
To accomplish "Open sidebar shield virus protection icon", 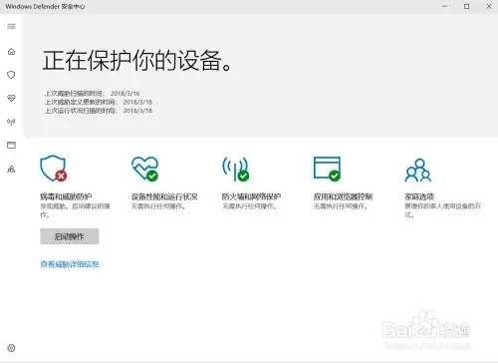I will pyautogui.click(x=11, y=75).
